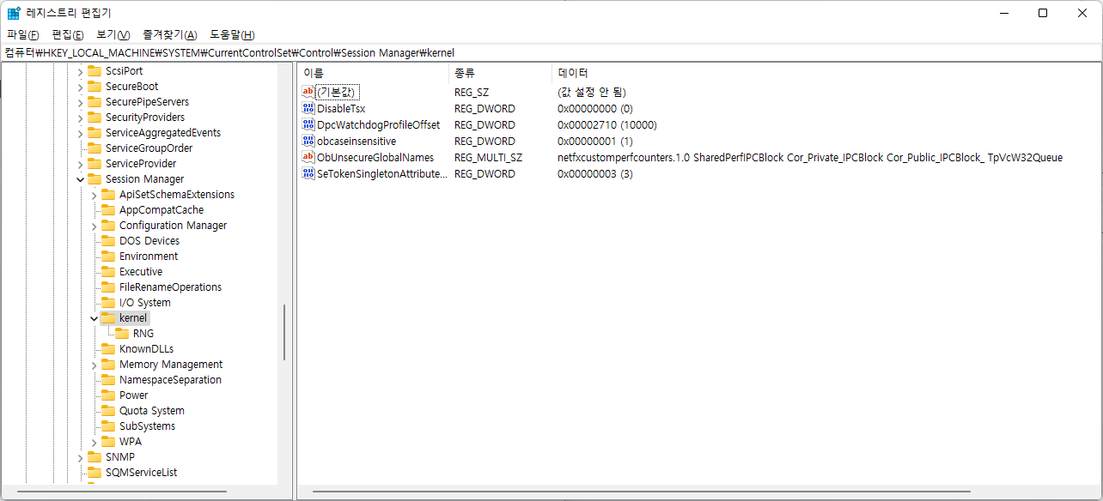This screenshot has height=501, width=1103.
Task: Click the AppCompatCache folder icon
Action: point(107,210)
